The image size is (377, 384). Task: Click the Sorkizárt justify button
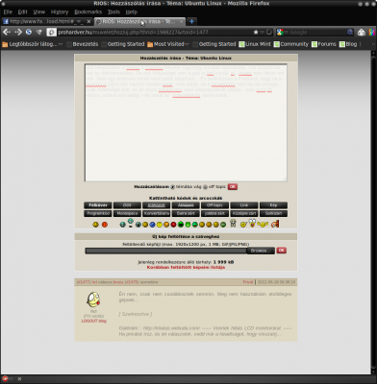coord(273,213)
